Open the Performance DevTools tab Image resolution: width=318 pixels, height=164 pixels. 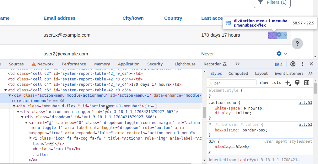tap(74, 64)
